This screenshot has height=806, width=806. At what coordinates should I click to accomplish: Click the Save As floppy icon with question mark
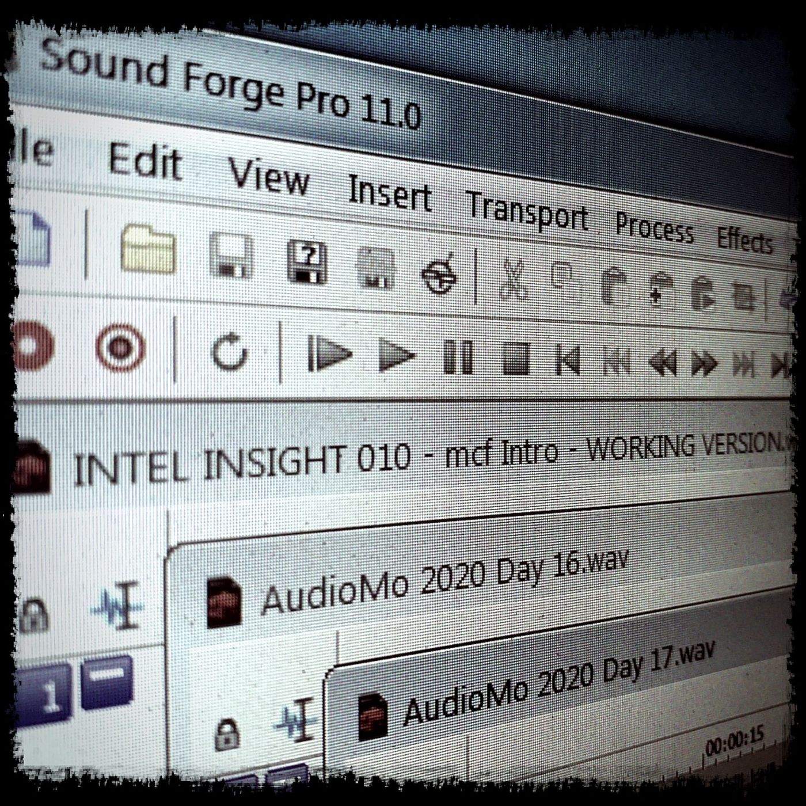tap(307, 263)
